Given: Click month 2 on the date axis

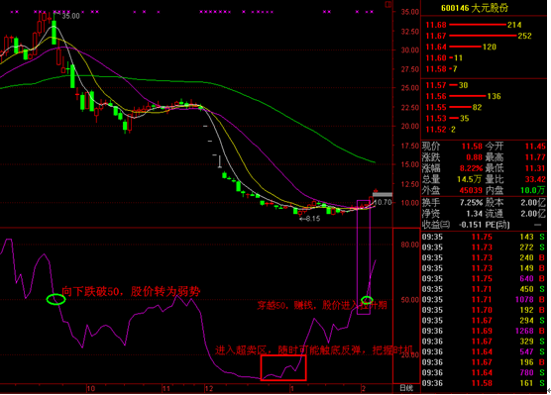Looking at the screenshot, I should coord(364,388).
